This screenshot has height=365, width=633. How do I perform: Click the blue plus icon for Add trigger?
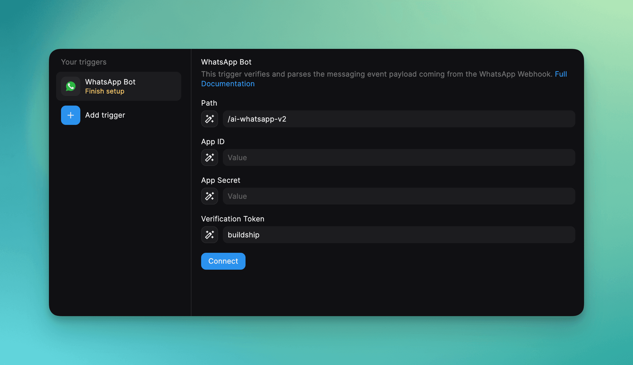click(x=71, y=115)
